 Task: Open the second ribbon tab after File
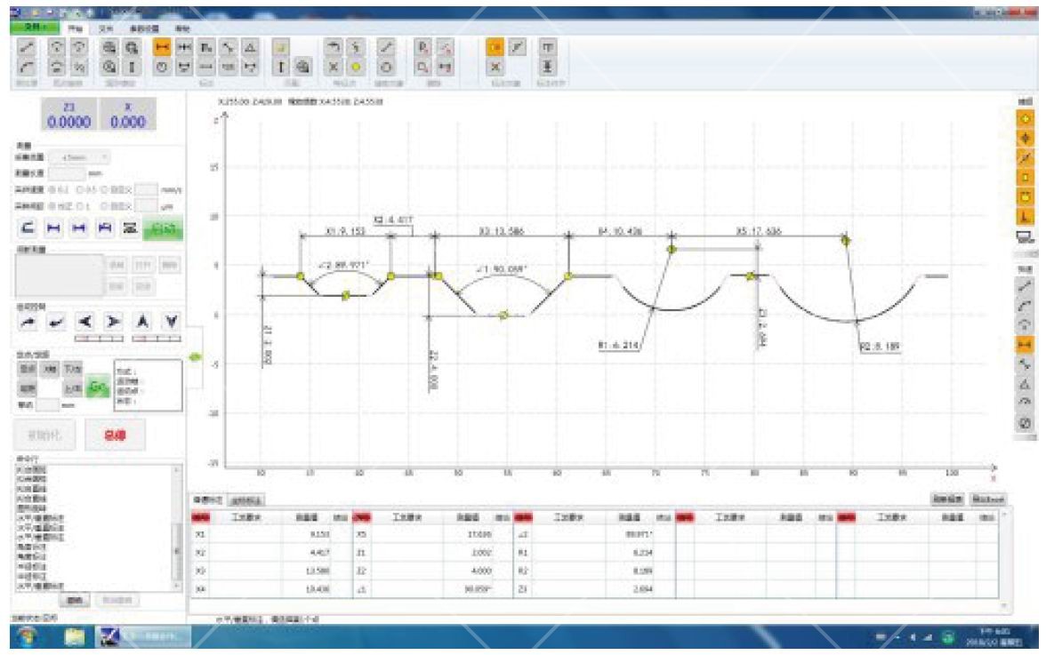pyautogui.click(x=106, y=28)
